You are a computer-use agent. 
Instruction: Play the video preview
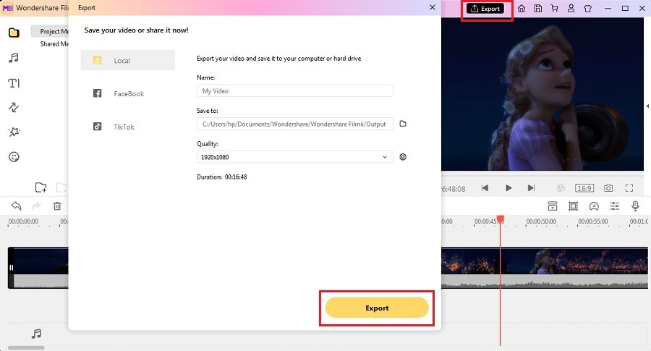(x=509, y=188)
